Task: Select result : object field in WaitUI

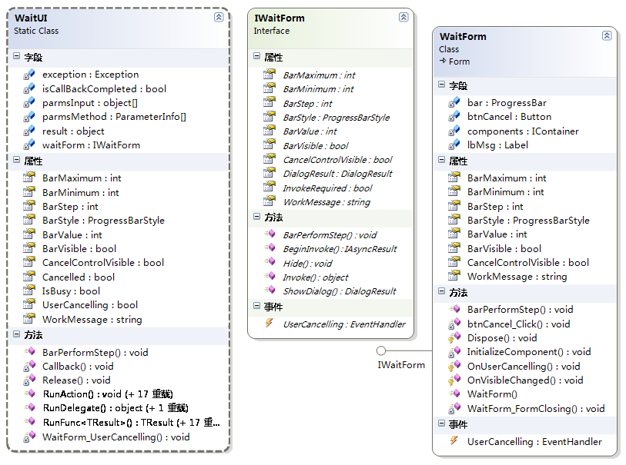Action: (x=73, y=131)
